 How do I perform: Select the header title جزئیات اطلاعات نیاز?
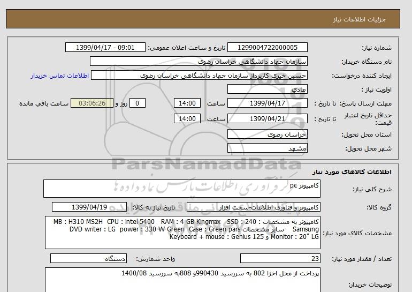click(359, 19)
